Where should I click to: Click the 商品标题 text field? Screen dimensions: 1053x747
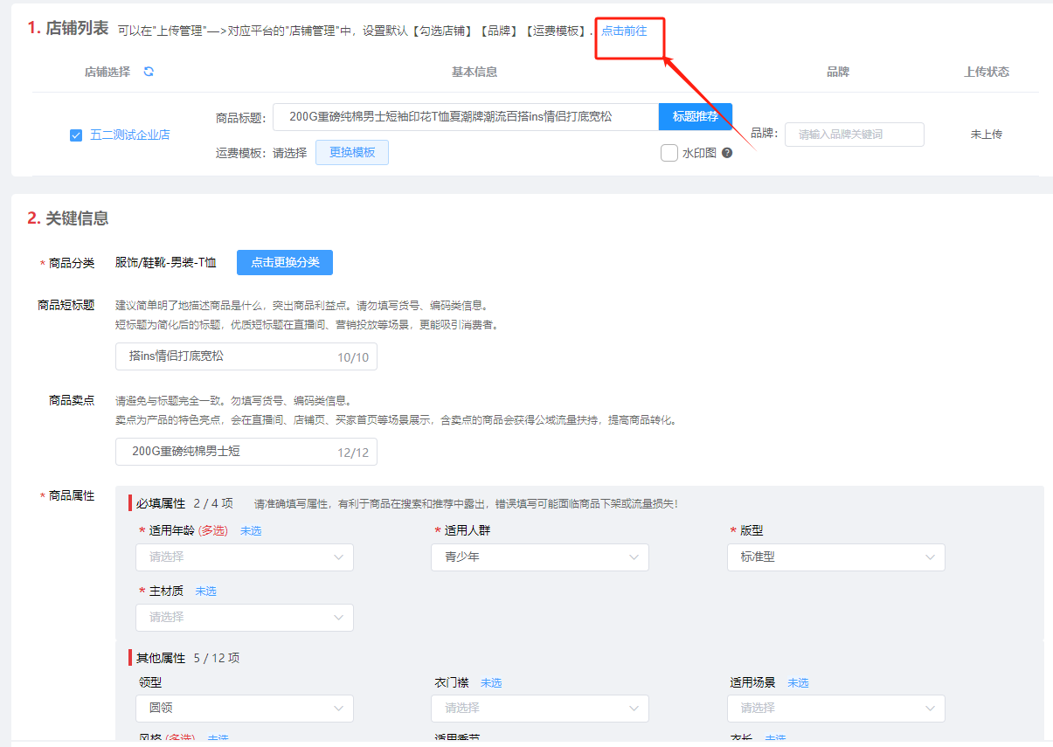(x=466, y=117)
